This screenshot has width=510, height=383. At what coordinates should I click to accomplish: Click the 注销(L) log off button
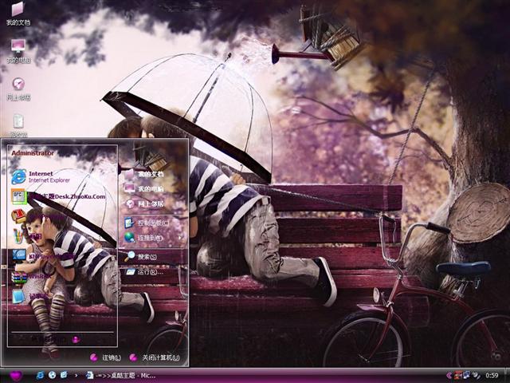105,357
